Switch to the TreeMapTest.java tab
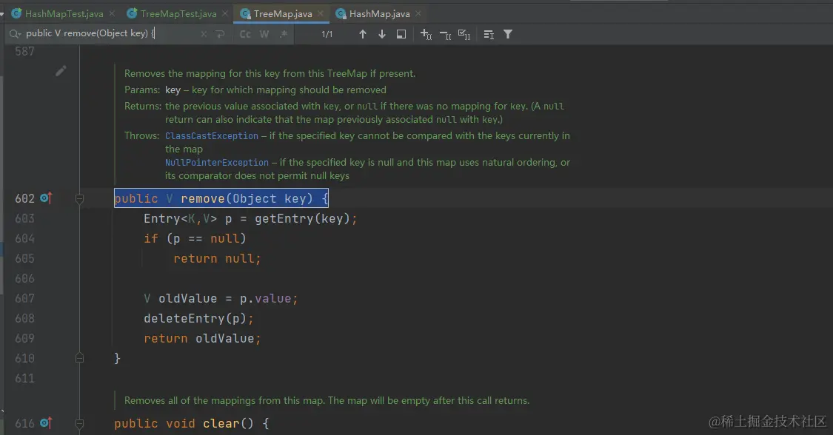 (178, 14)
